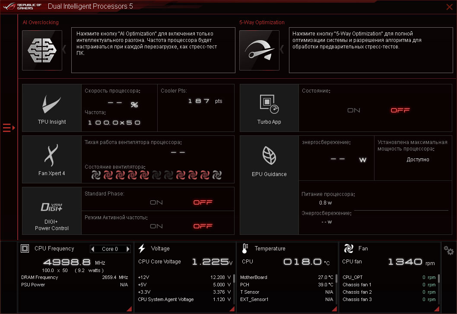Viewport: 457px width, 314px height.
Task: Select previous core with left arrow
Action: pos(93,249)
